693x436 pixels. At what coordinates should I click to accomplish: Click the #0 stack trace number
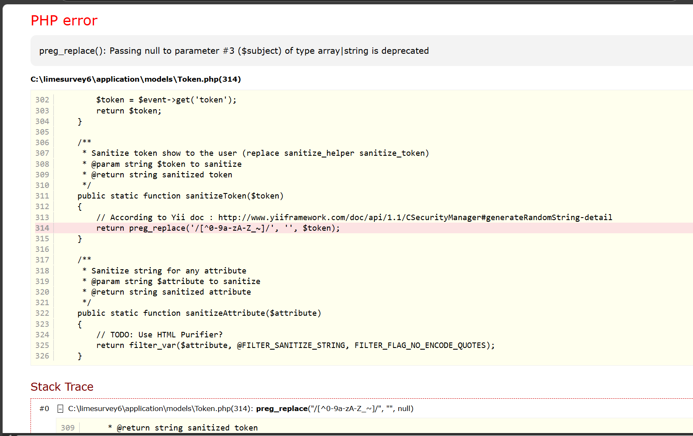point(44,408)
